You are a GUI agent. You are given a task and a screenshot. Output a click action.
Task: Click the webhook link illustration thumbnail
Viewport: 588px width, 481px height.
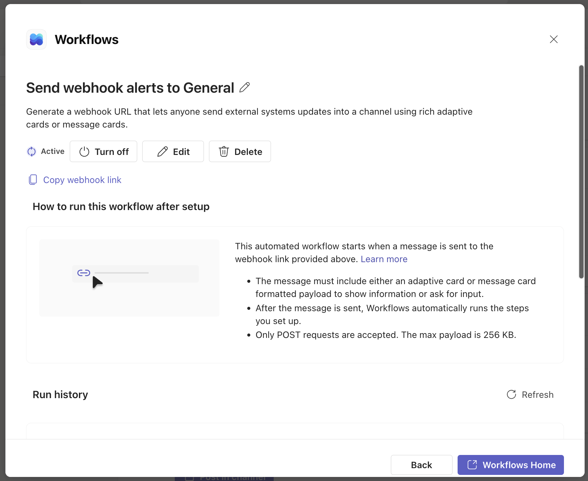(x=129, y=278)
